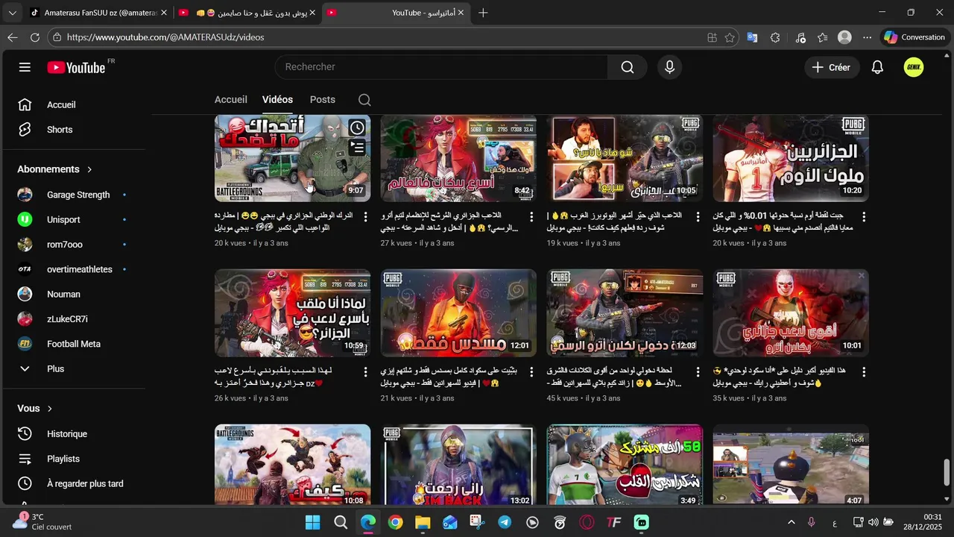
Task: Open channel search magnifier icon
Action: tap(364, 100)
